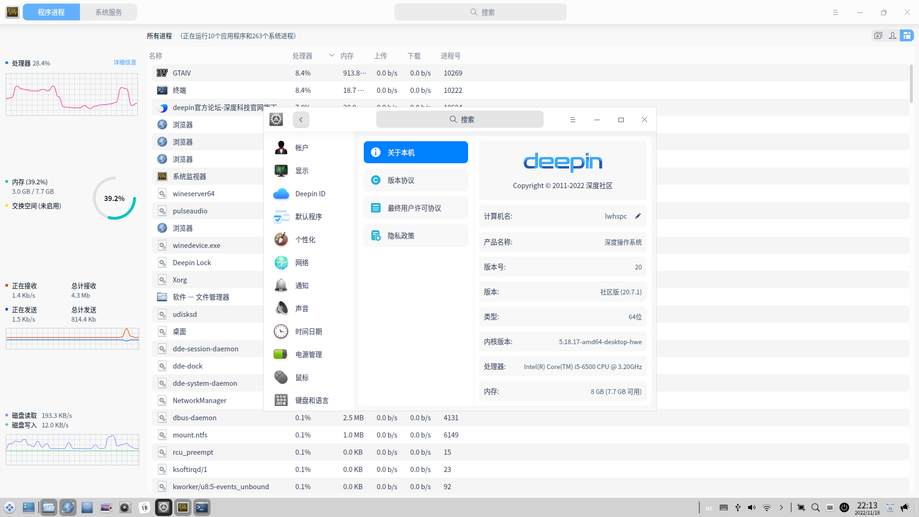Open Time and Date settings
The height and width of the screenshot is (517, 919).
pos(309,331)
